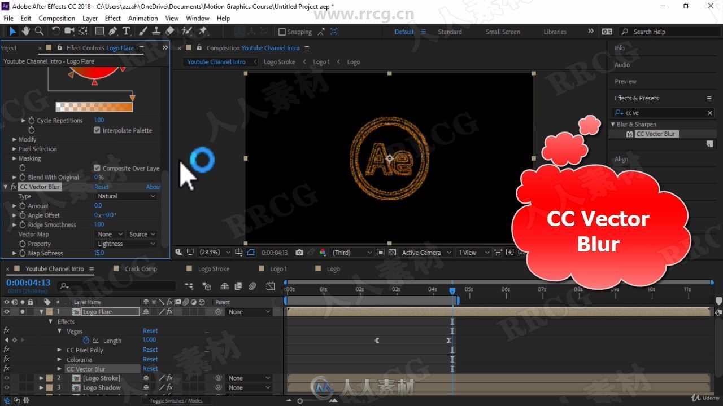Open the Animation menu

coord(143,18)
